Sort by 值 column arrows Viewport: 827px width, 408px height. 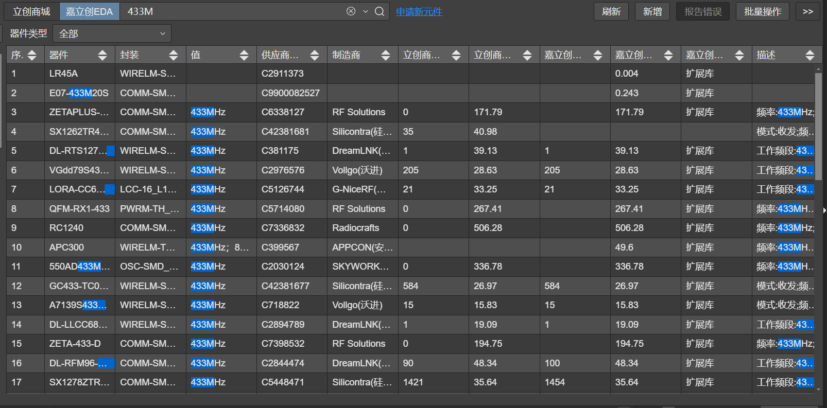tap(244, 55)
